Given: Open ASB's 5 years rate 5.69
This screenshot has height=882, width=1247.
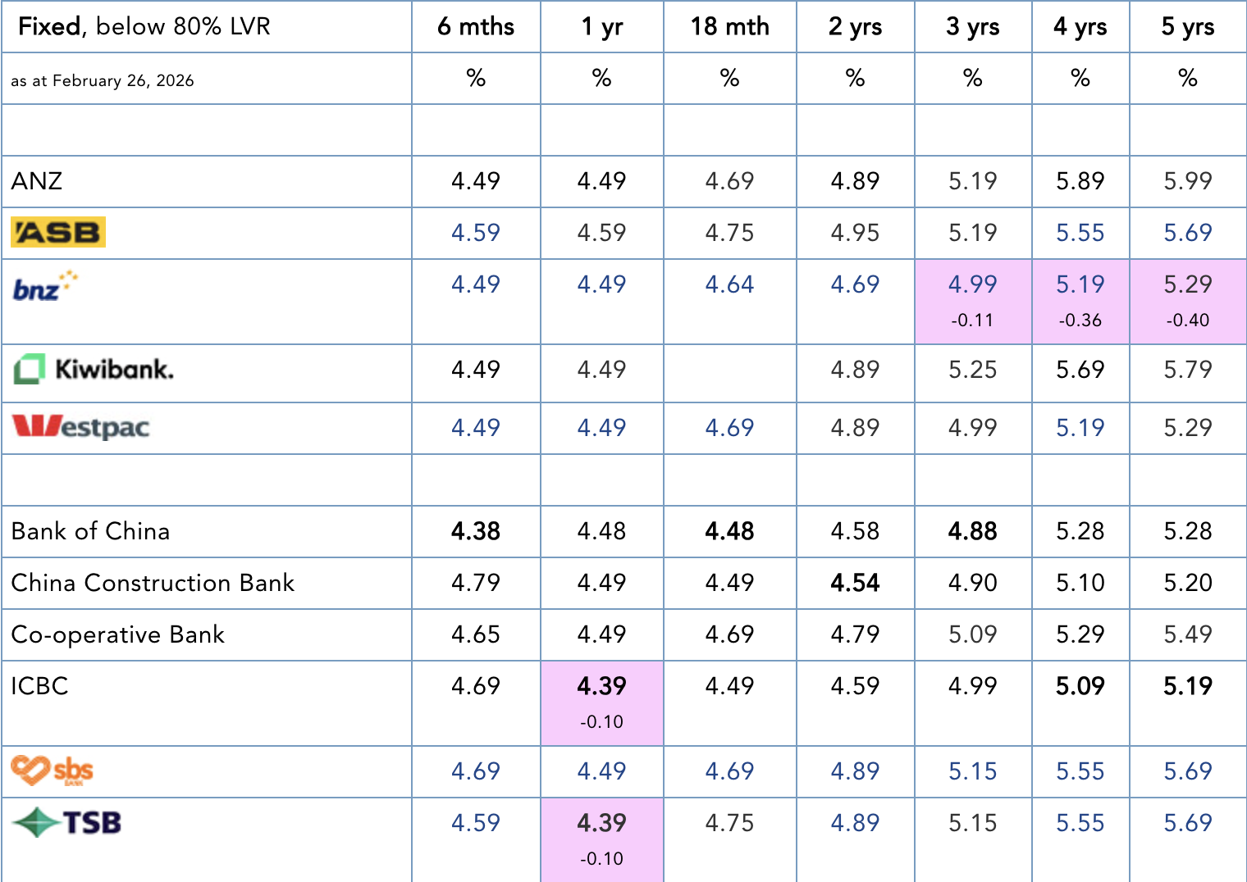Looking at the screenshot, I should [x=1188, y=233].
